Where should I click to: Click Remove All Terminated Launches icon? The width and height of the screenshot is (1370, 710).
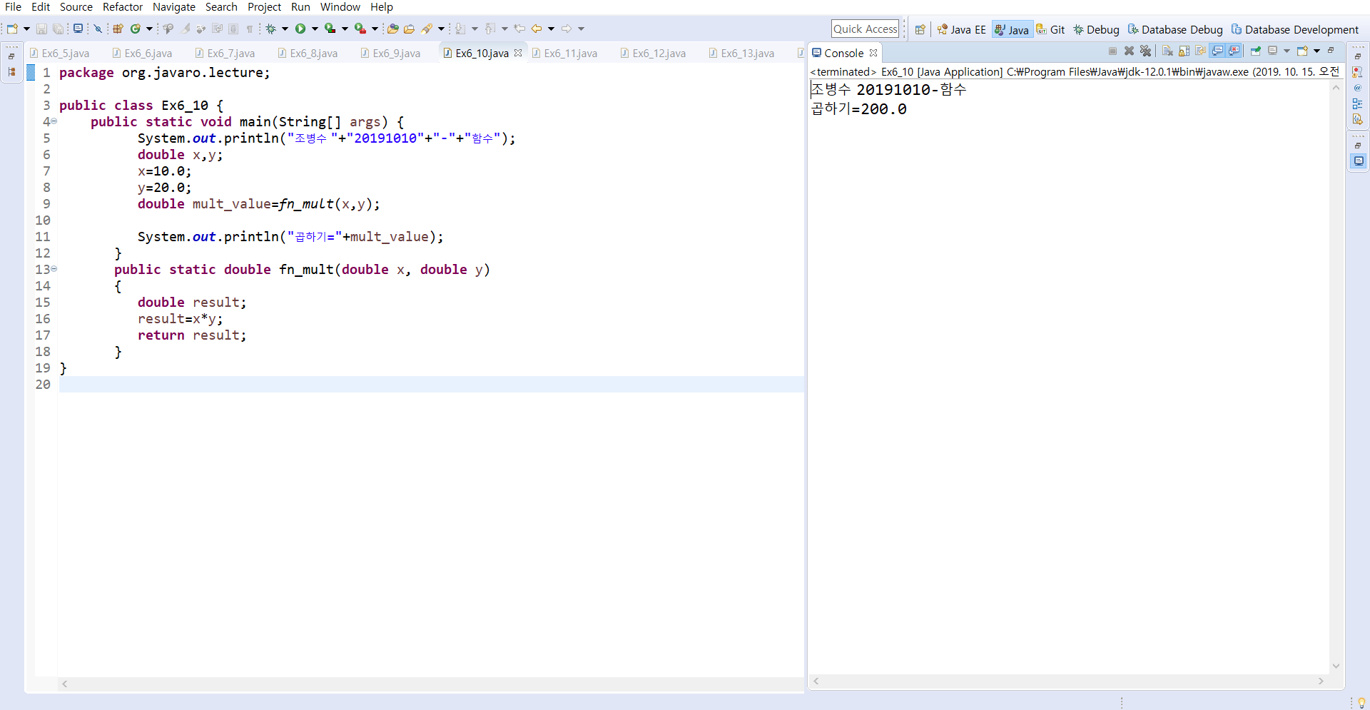(x=1145, y=51)
